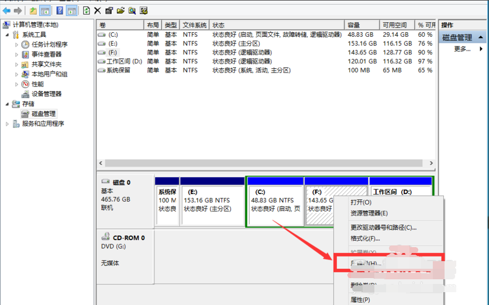Select the 本地用户和组 icon in tree
The width and height of the screenshot is (489, 305).
click(25, 74)
